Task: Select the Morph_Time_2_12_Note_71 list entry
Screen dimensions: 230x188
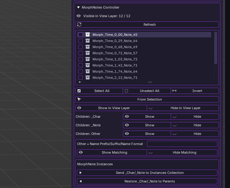Action: [115, 78]
